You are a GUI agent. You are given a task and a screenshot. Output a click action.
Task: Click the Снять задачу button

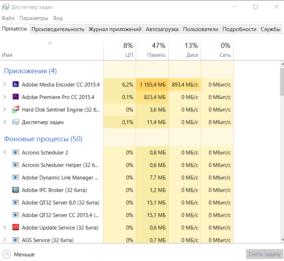click(x=264, y=254)
